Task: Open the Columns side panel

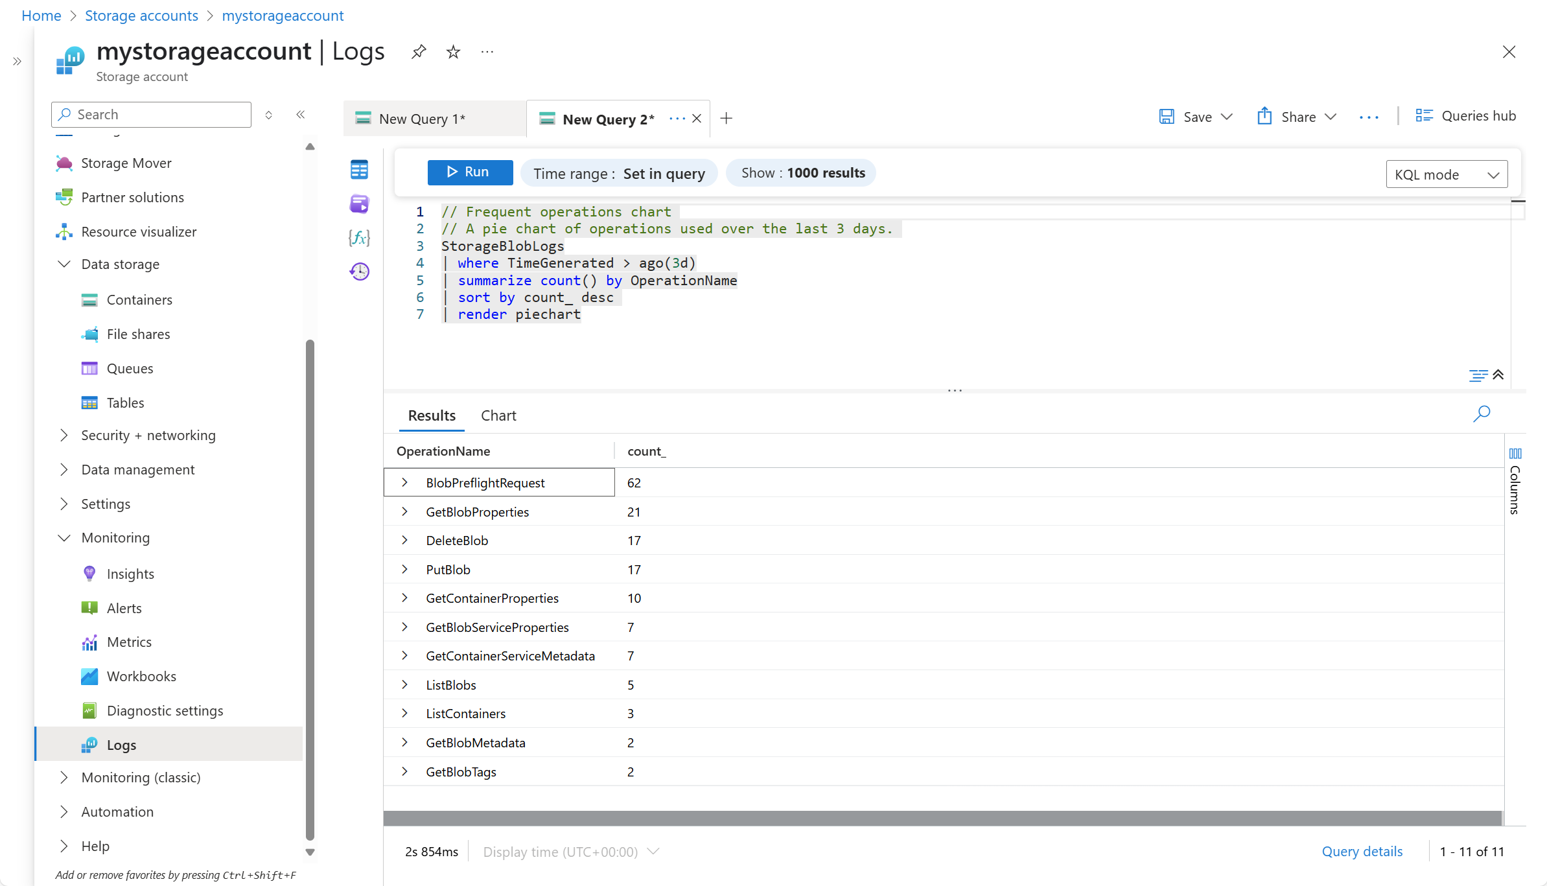Action: click(1515, 482)
